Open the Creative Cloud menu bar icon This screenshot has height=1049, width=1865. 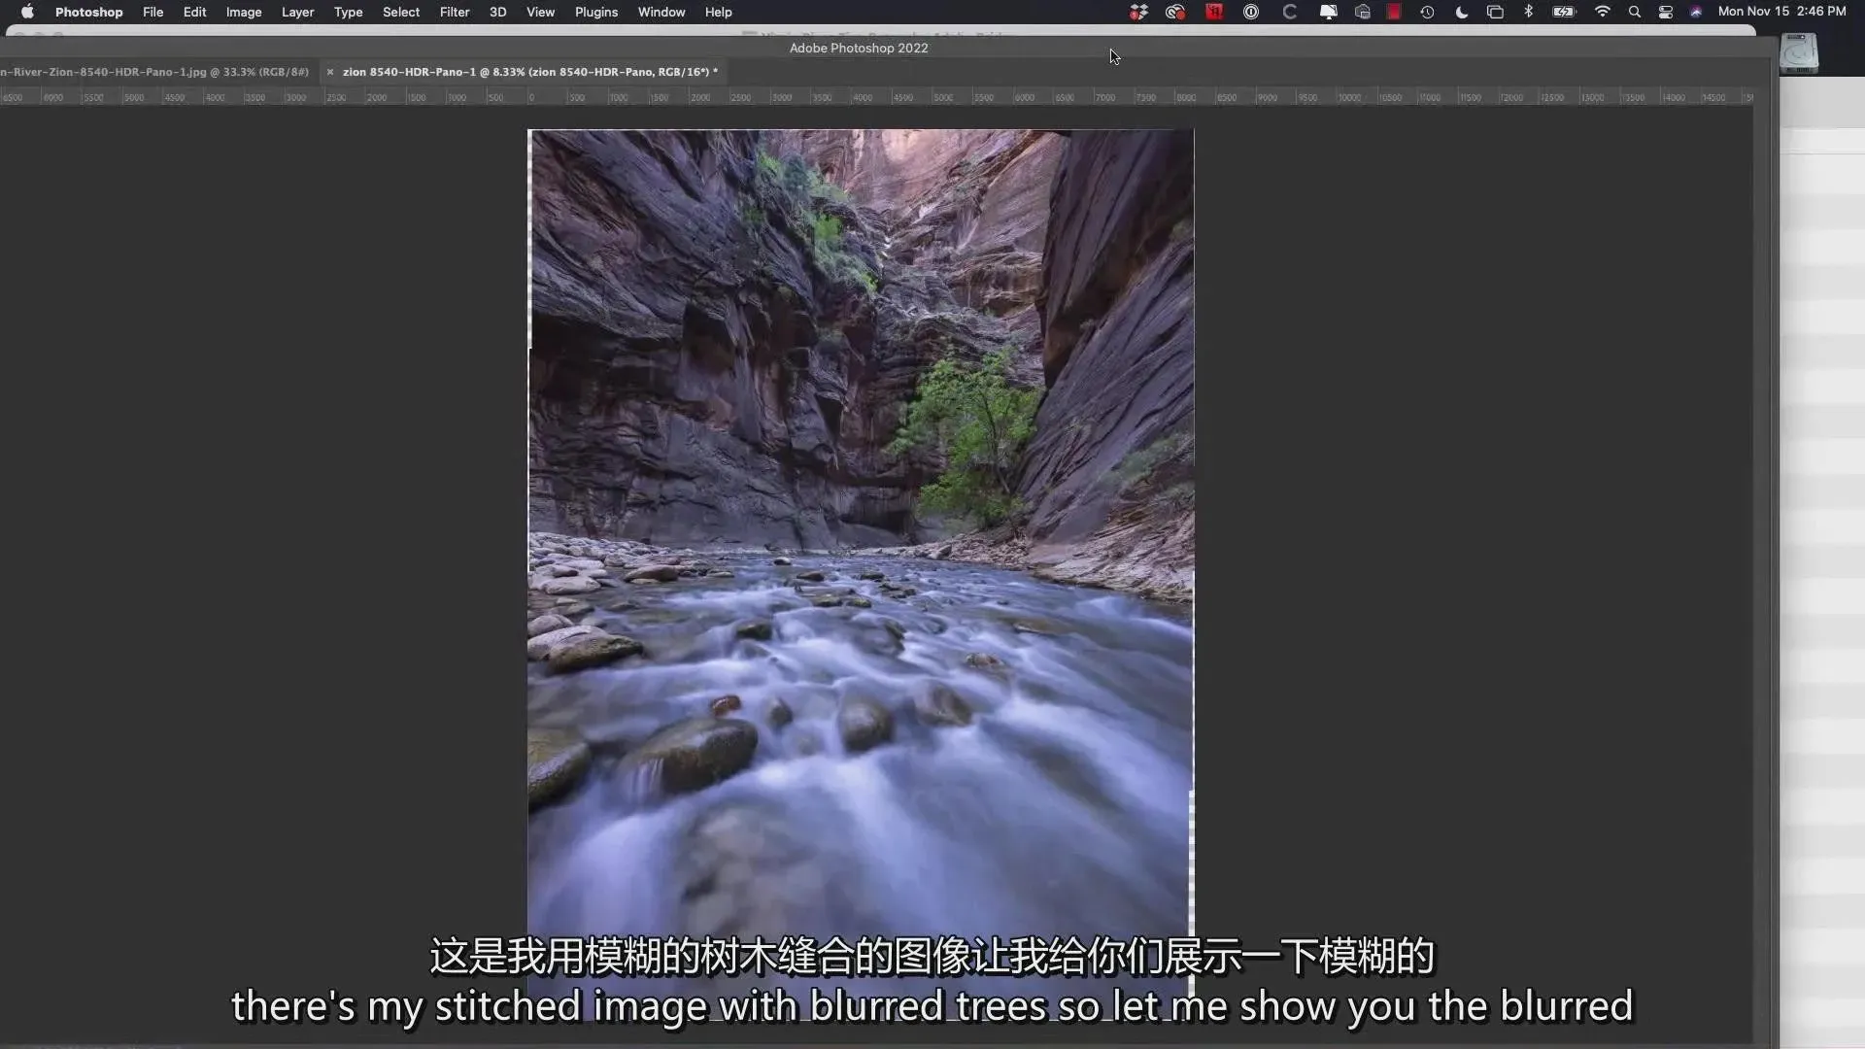point(1175,12)
